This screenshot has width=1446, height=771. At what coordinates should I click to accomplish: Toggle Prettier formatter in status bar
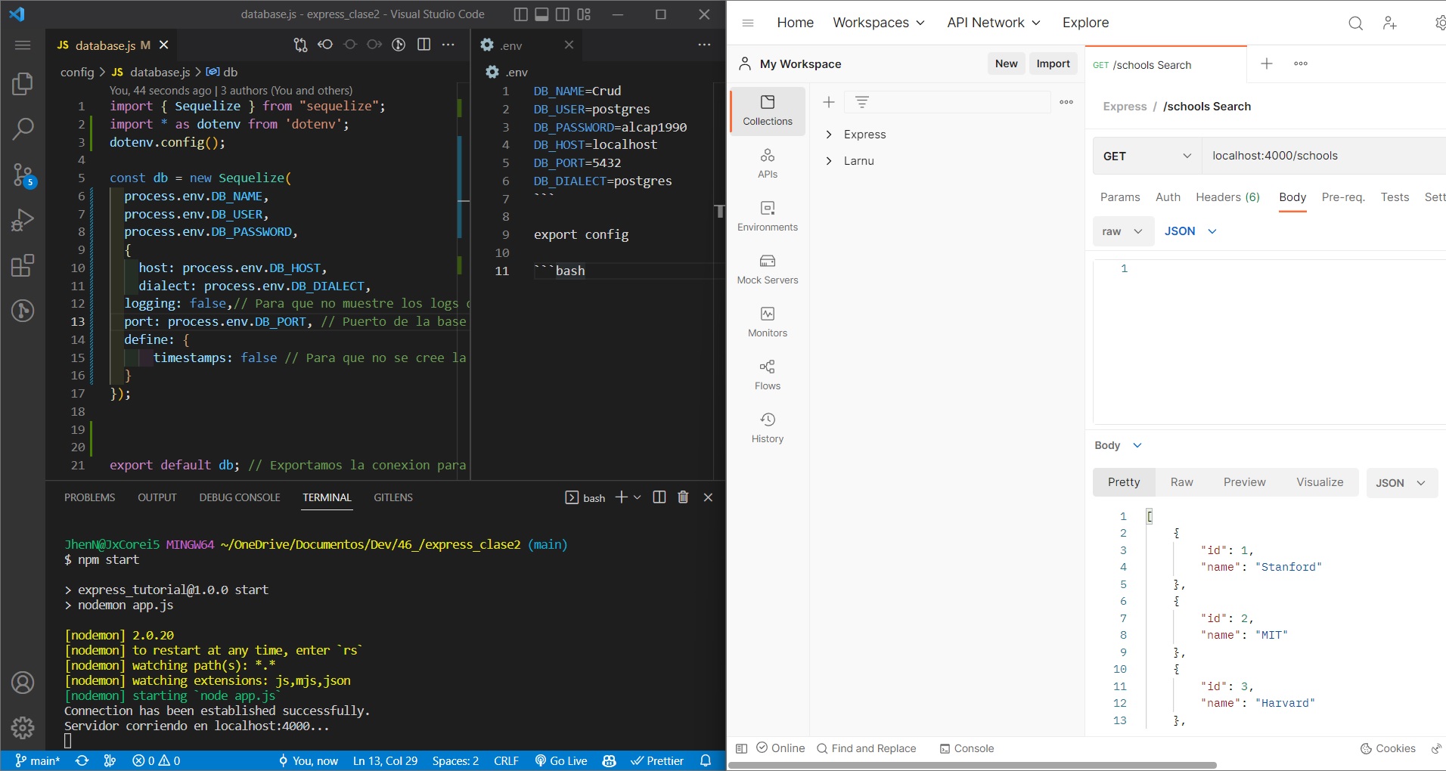point(657,760)
